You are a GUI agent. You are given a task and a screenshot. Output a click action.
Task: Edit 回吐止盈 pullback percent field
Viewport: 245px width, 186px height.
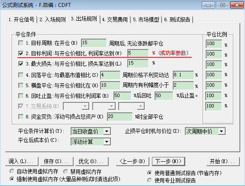[x=164, y=96]
